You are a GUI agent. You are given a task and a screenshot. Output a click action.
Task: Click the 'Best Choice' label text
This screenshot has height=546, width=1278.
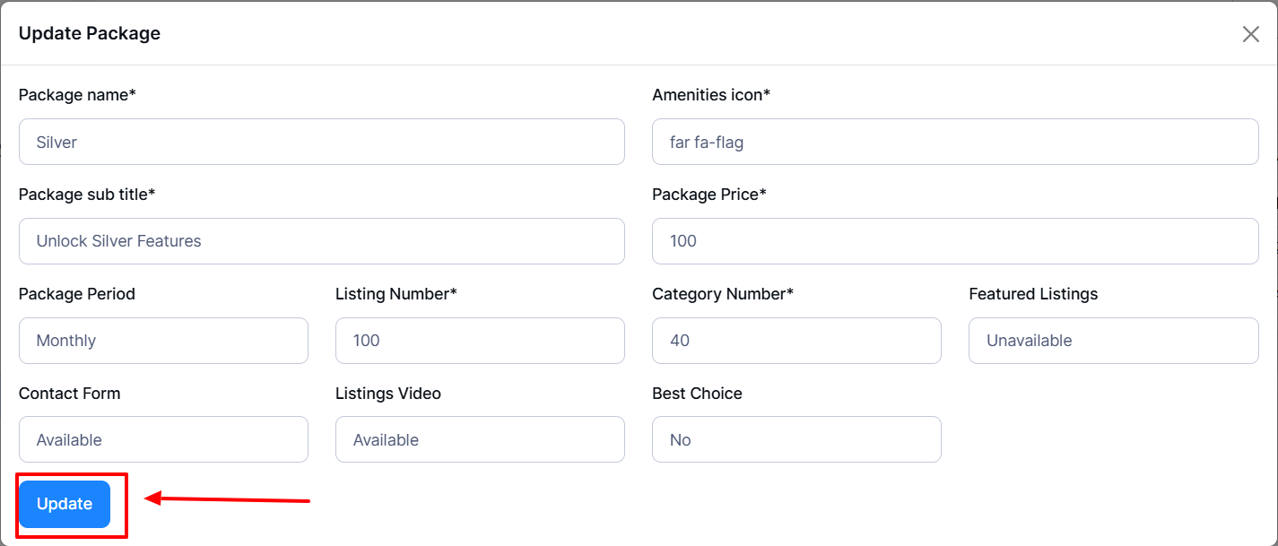[x=697, y=394]
